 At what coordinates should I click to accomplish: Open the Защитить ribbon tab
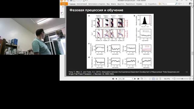121,4
